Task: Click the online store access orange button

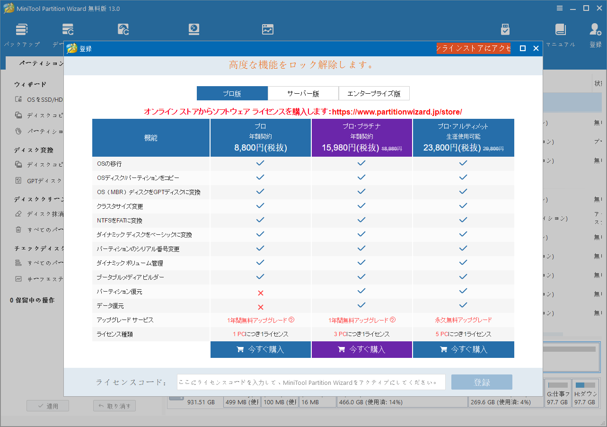Action: 473,48
